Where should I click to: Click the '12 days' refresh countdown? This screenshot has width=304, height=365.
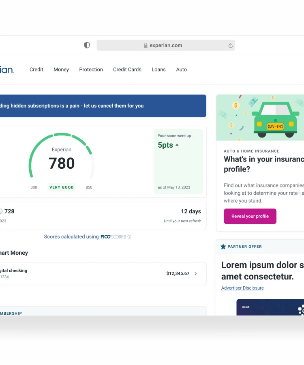[x=191, y=211]
